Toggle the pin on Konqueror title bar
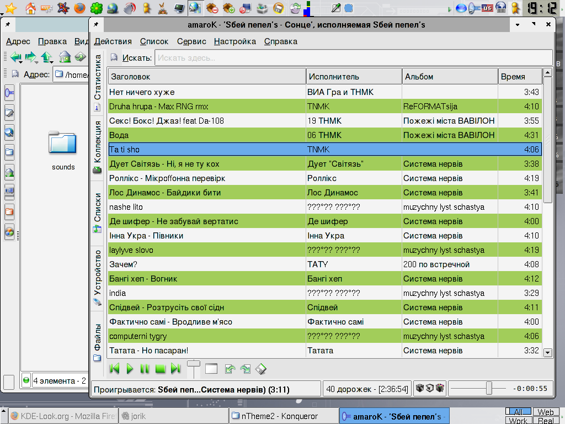This screenshot has height=424, width=565. tap(8, 24)
